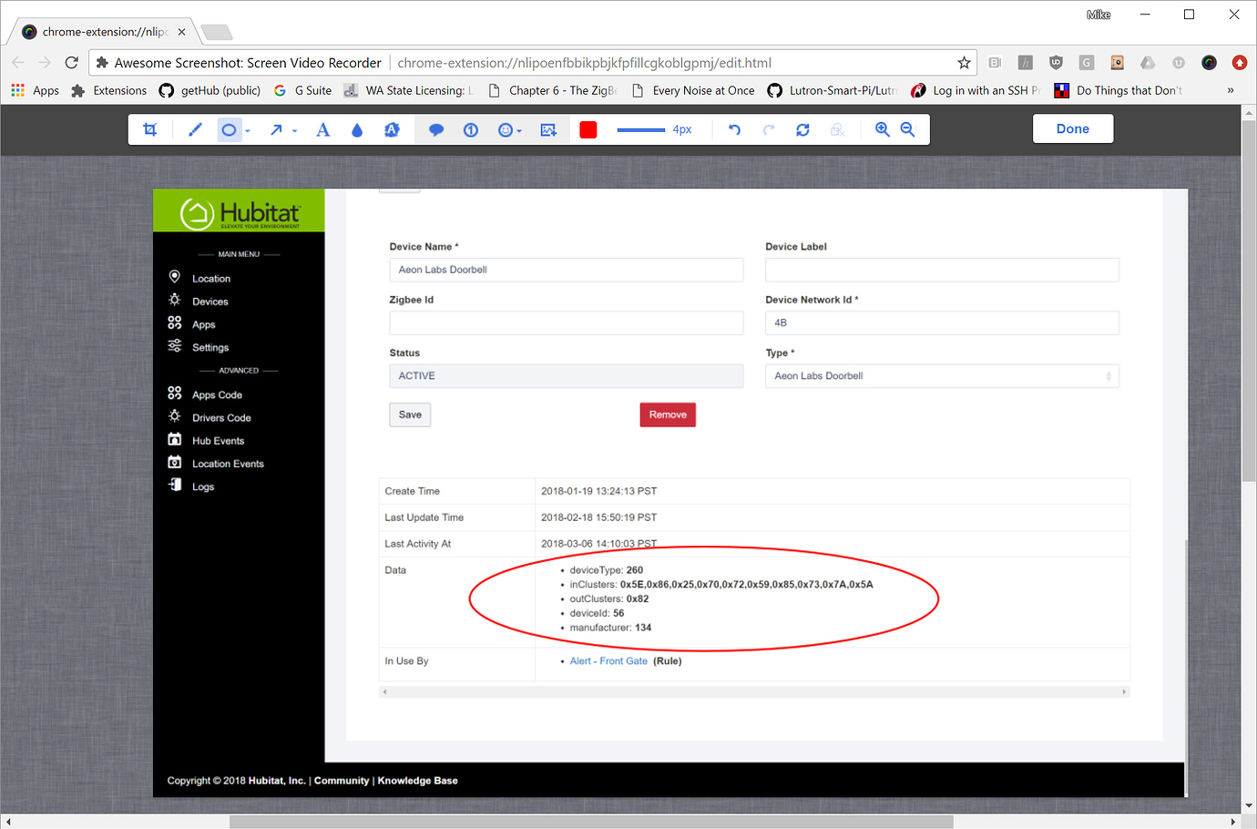Go to previous page with back arrow

click(x=18, y=62)
